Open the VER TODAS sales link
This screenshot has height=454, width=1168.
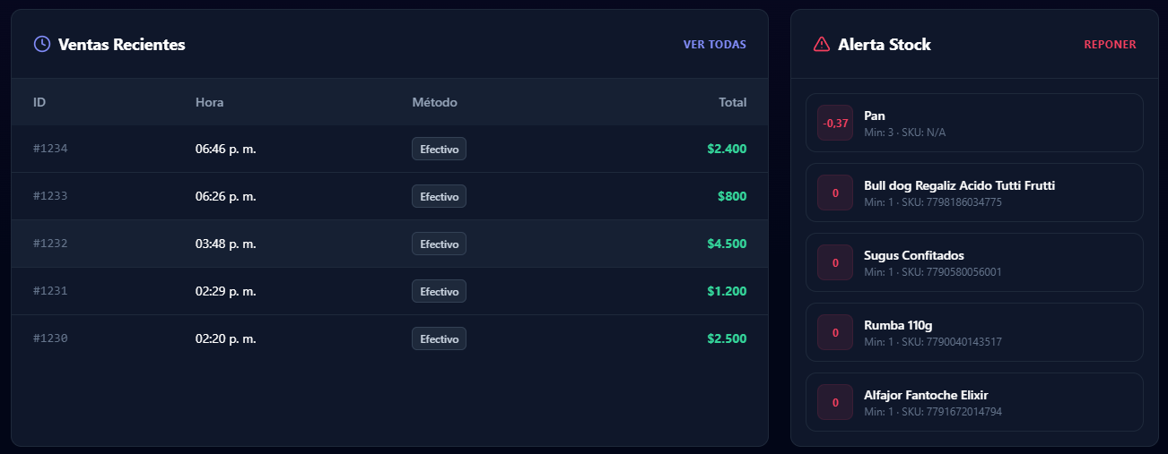(x=714, y=45)
